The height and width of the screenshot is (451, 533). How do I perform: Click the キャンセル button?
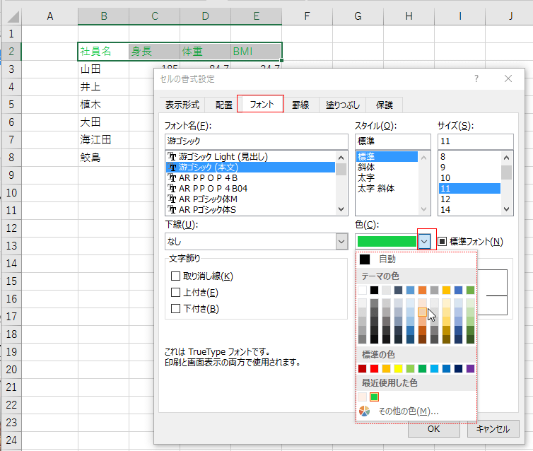(x=493, y=428)
